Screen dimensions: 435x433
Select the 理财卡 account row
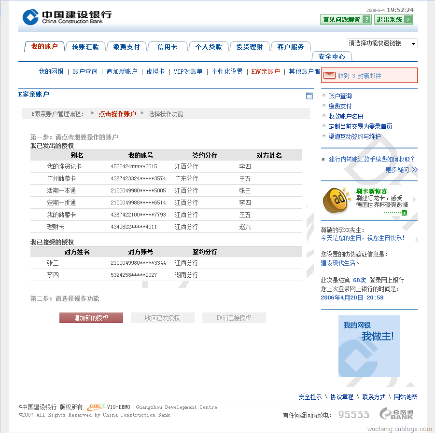(166, 227)
